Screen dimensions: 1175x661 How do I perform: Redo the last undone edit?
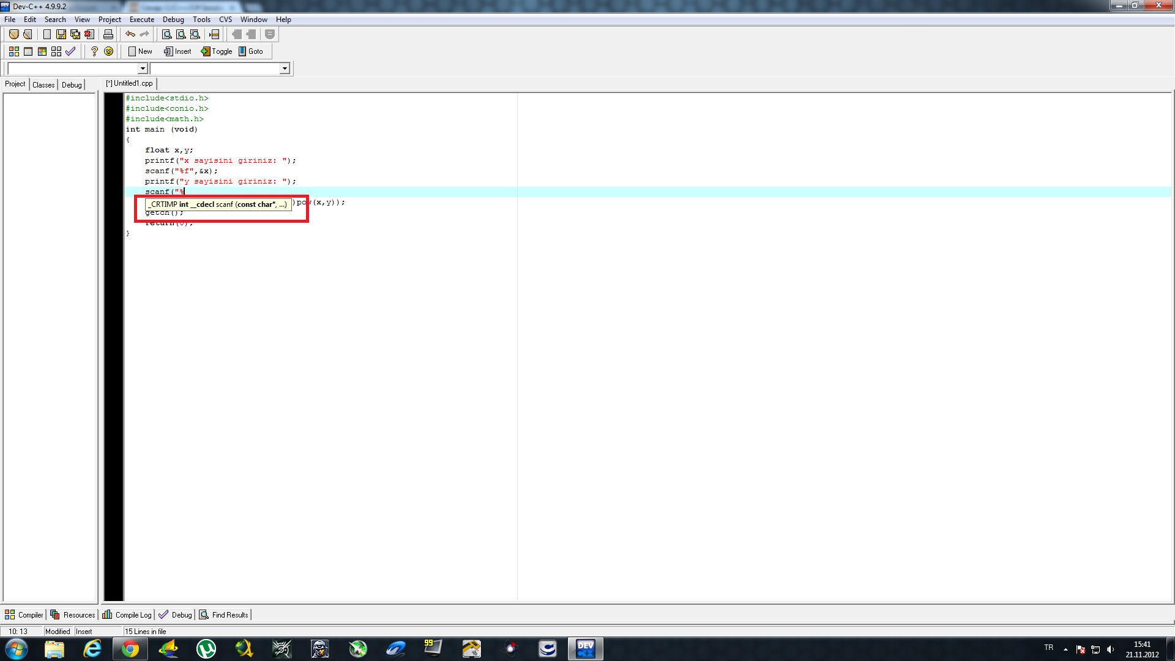coord(144,34)
